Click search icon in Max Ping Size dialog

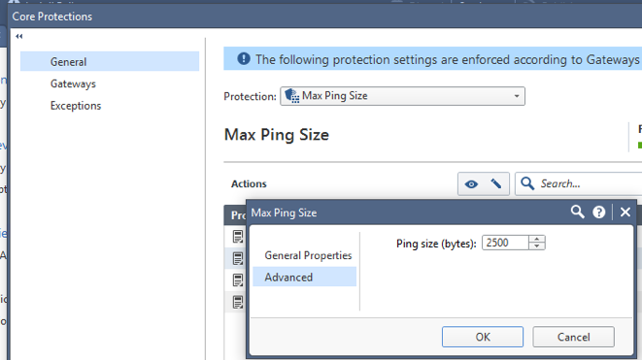577,212
